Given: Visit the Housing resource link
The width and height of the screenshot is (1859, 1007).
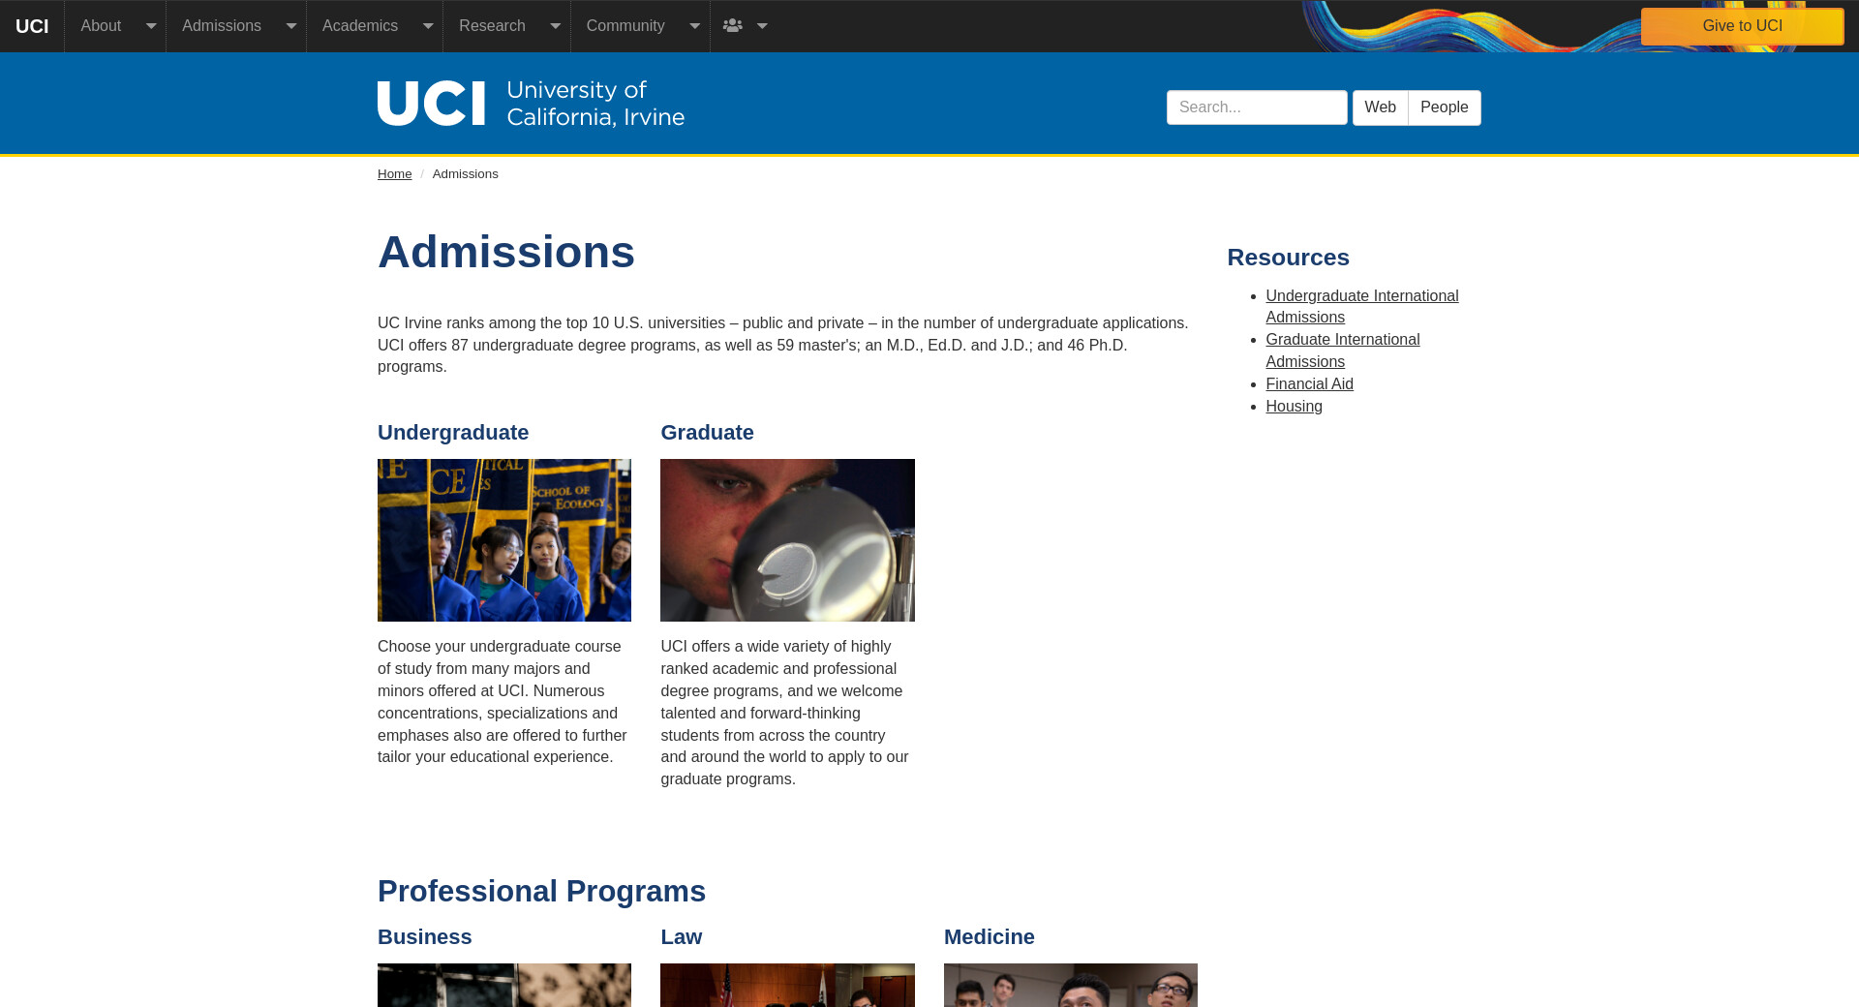Looking at the screenshot, I should (1294, 407).
